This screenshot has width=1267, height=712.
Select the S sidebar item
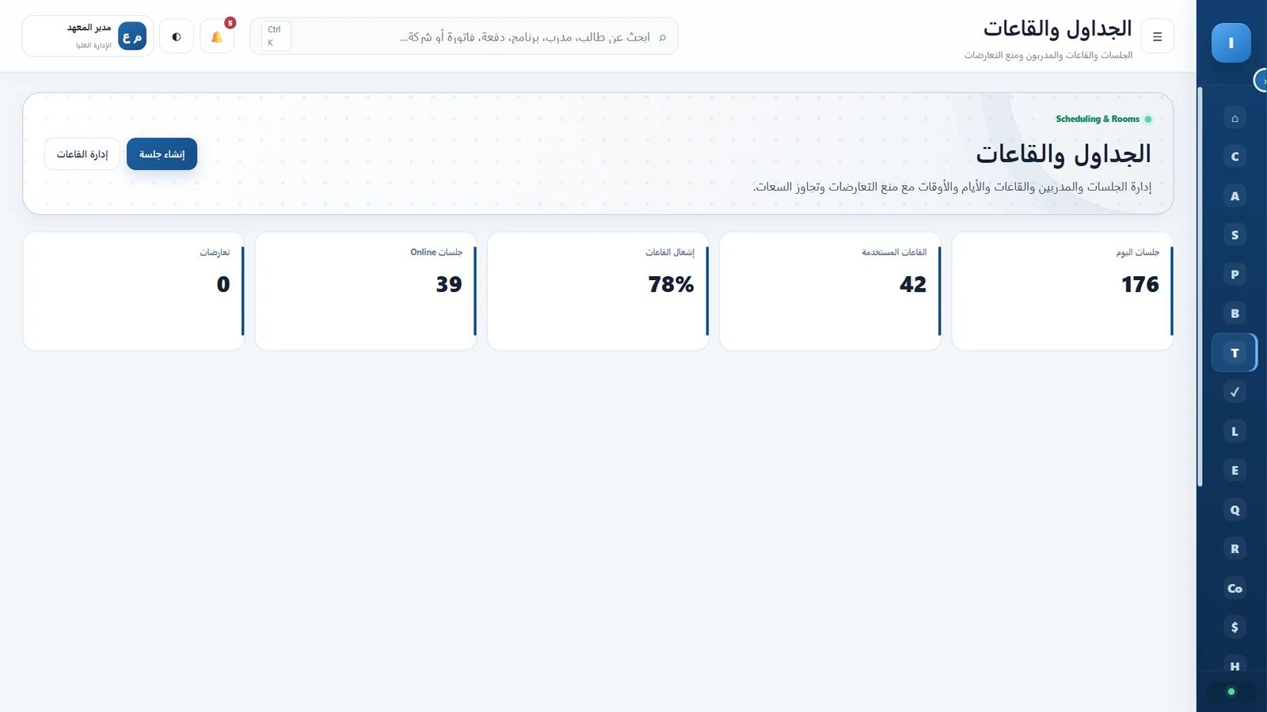coord(1234,235)
